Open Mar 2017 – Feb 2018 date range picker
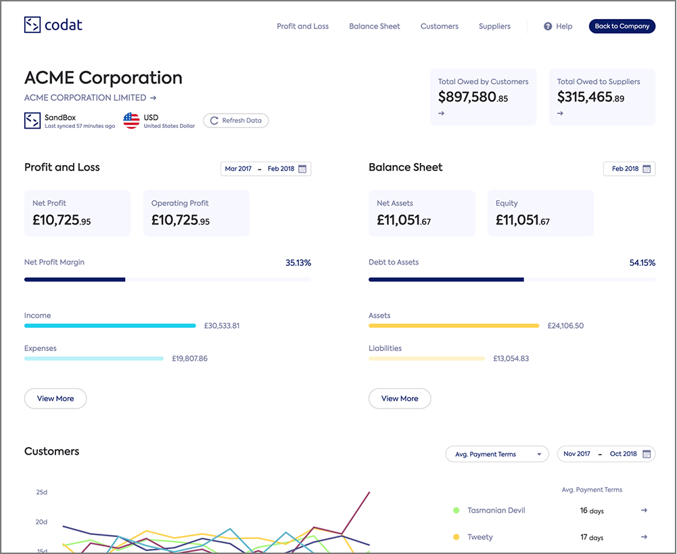Screen dimensions: 677x554 266,169
